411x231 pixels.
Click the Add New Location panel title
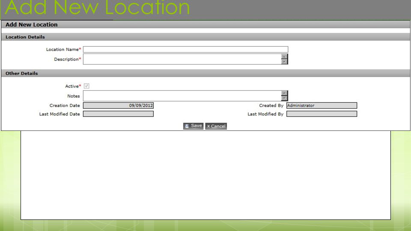(x=31, y=25)
